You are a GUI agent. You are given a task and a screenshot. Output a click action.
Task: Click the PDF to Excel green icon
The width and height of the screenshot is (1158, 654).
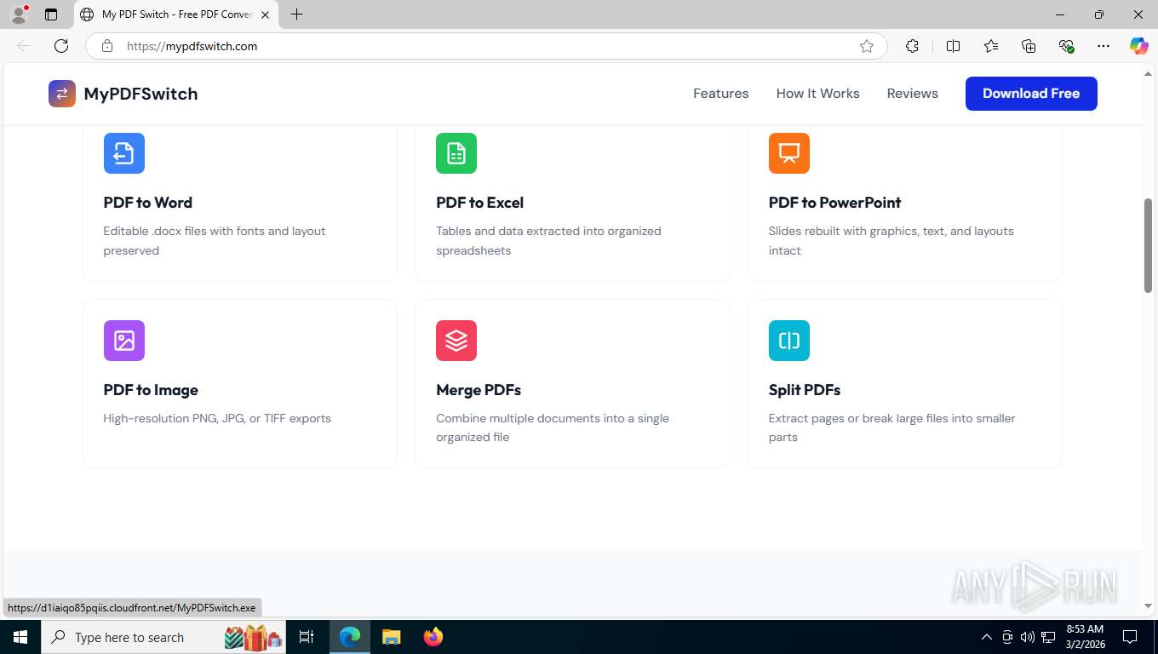pyautogui.click(x=456, y=153)
